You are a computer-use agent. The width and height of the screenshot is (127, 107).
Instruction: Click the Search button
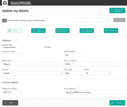pyautogui.click(x=119, y=20)
